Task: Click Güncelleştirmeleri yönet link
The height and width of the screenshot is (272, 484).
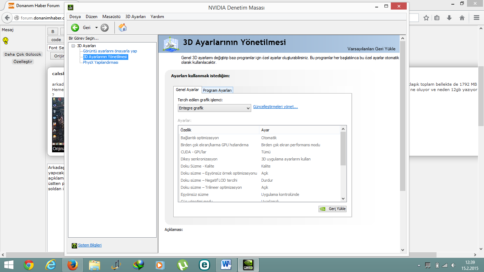Action: 275,107
